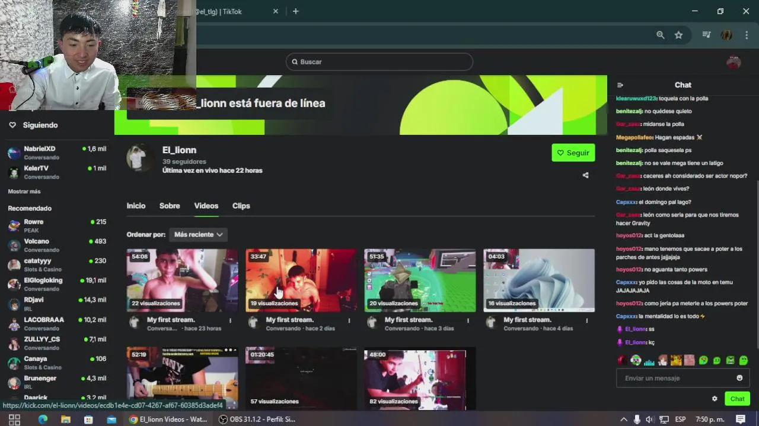Select the yellow fire emote

[x=676, y=360]
